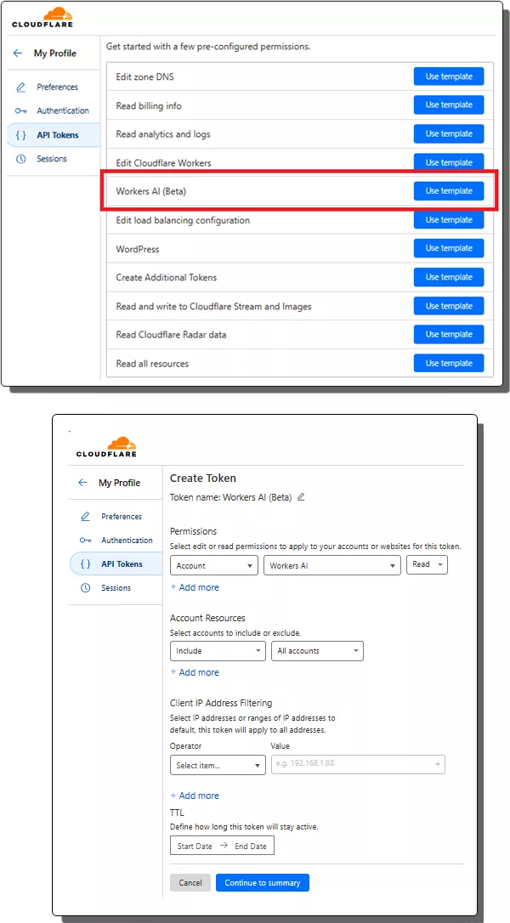Click Add more under Permissions
Viewport: 510px width, 923px height.
point(195,587)
